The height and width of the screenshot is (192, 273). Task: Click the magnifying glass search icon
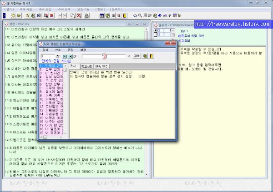pos(140,15)
